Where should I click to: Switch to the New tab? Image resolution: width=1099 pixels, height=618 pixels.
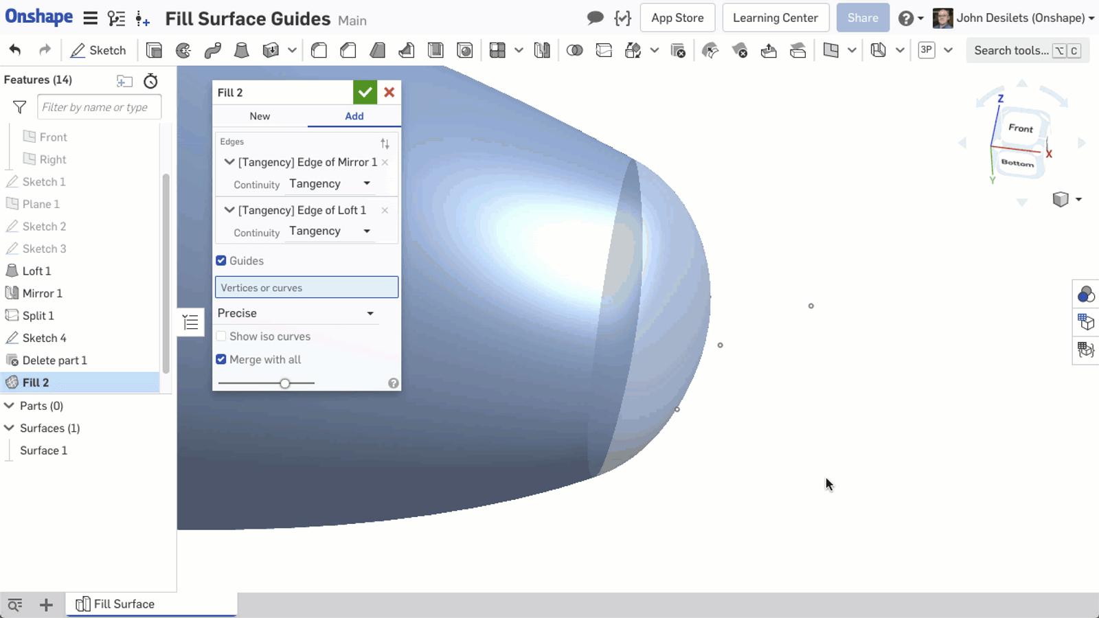[260, 116]
